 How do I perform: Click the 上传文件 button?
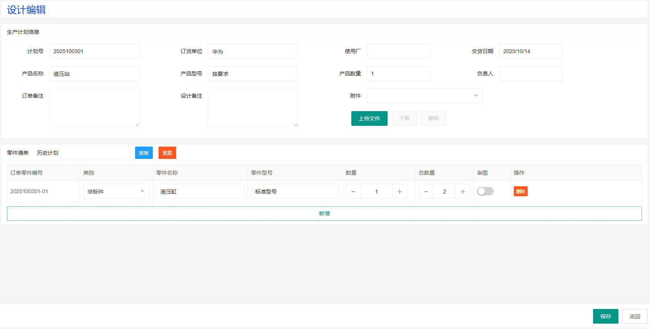pos(369,119)
